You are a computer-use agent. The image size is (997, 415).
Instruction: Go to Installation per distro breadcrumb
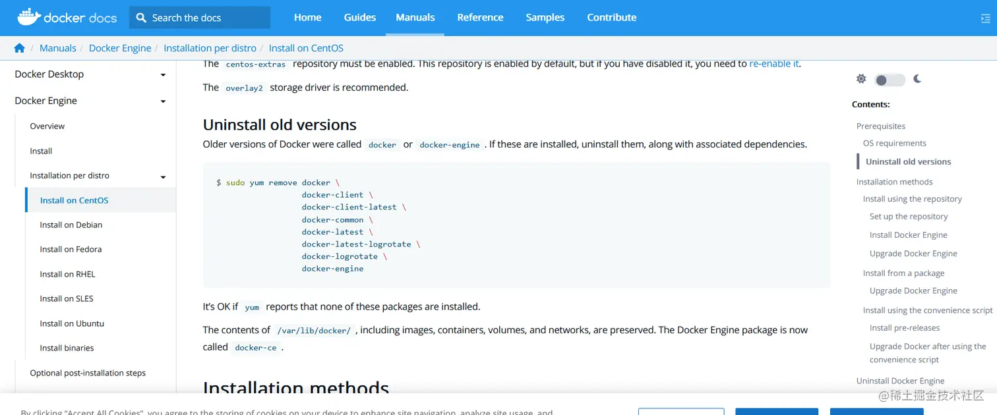[x=210, y=48]
